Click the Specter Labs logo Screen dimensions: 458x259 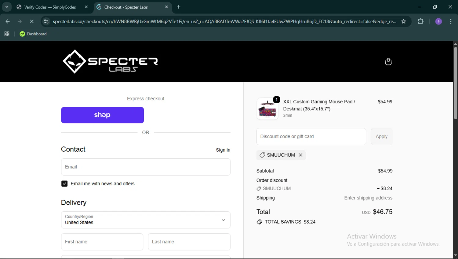(110, 61)
